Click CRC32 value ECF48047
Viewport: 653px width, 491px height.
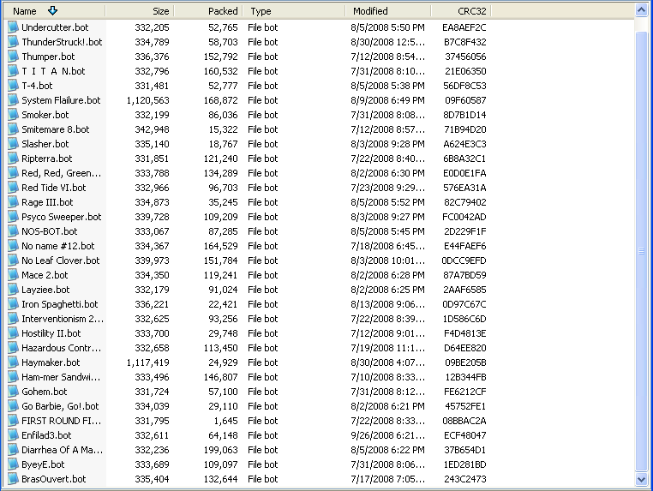464,435
